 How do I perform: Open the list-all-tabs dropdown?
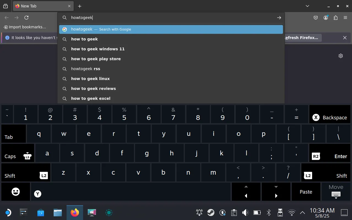coord(307,6)
